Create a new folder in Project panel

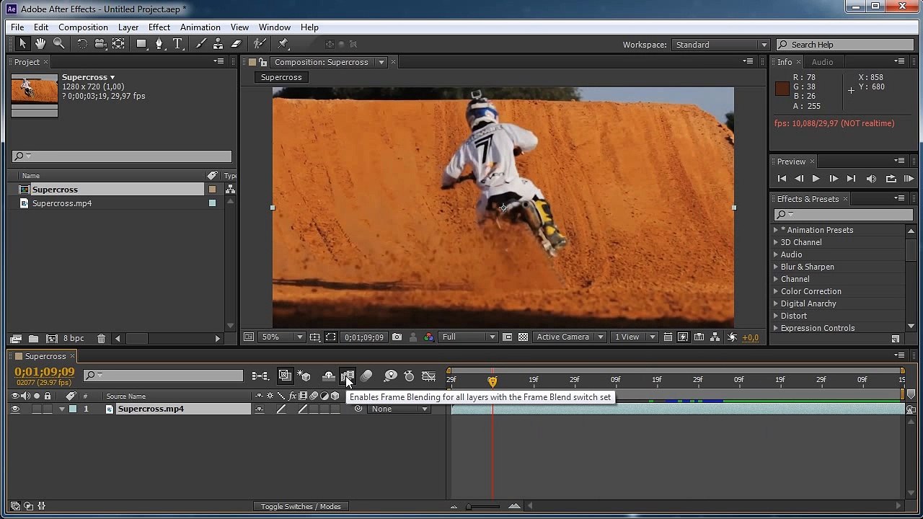tap(33, 339)
